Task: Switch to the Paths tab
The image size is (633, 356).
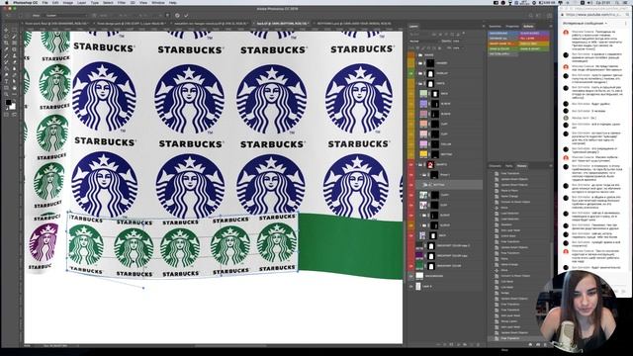Action: tap(508, 166)
